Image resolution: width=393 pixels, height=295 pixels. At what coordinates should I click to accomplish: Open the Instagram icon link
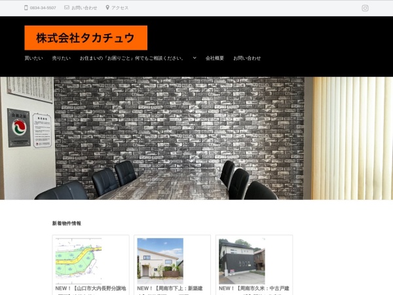coord(365,9)
